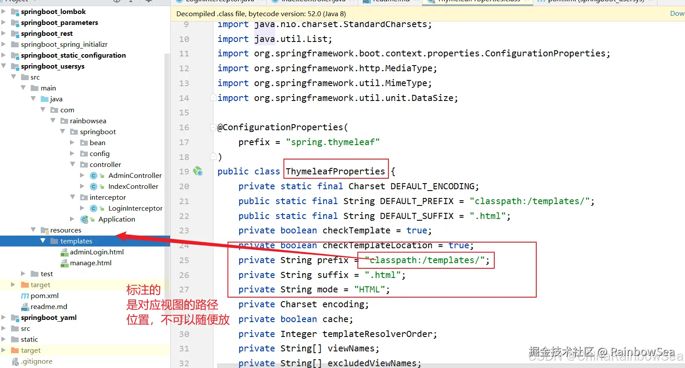Click the config package icon

click(x=84, y=154)
